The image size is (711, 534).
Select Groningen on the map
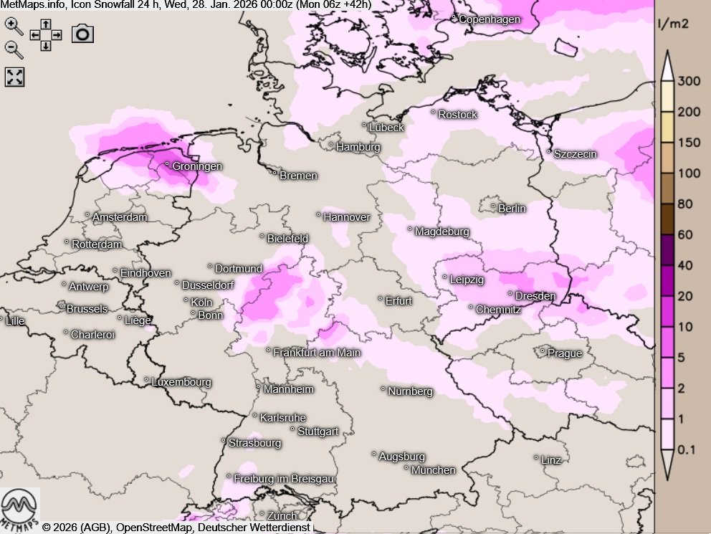(194, 166)
